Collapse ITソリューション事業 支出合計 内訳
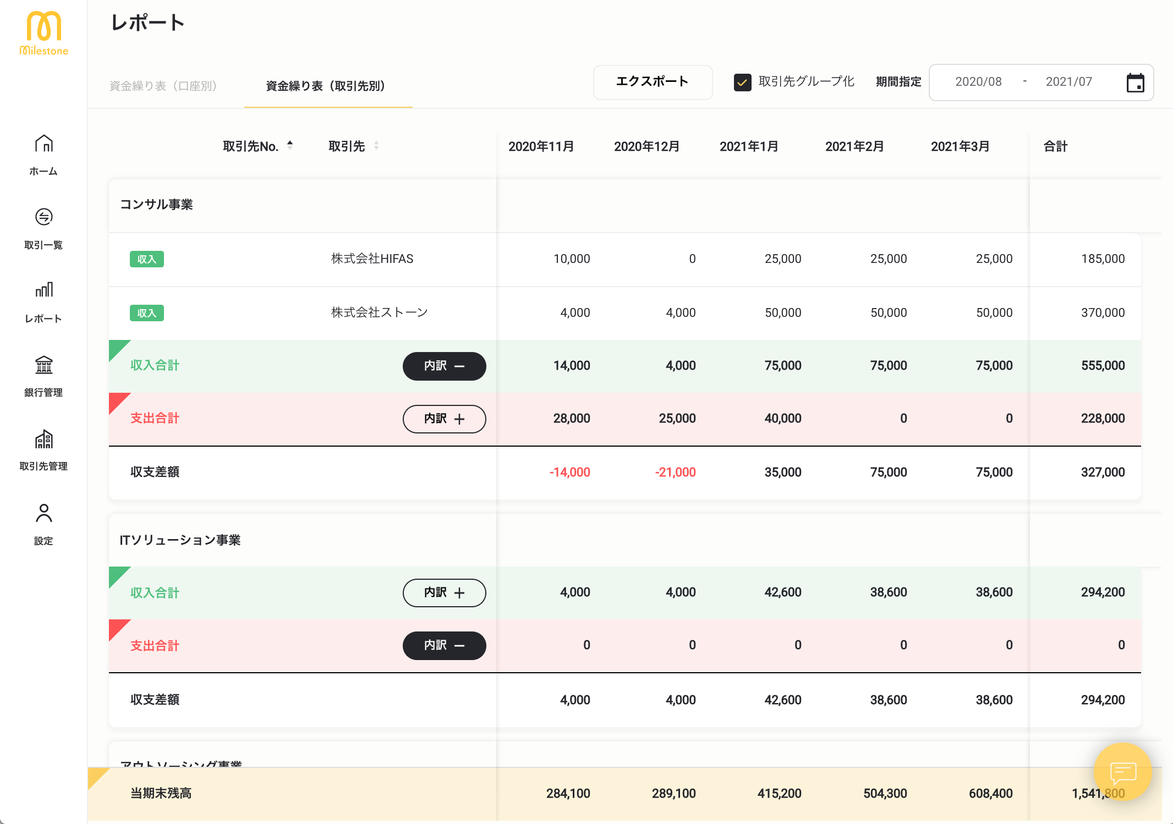The width and height of the screenshot is (1173, 824). (x=445, y=645)
